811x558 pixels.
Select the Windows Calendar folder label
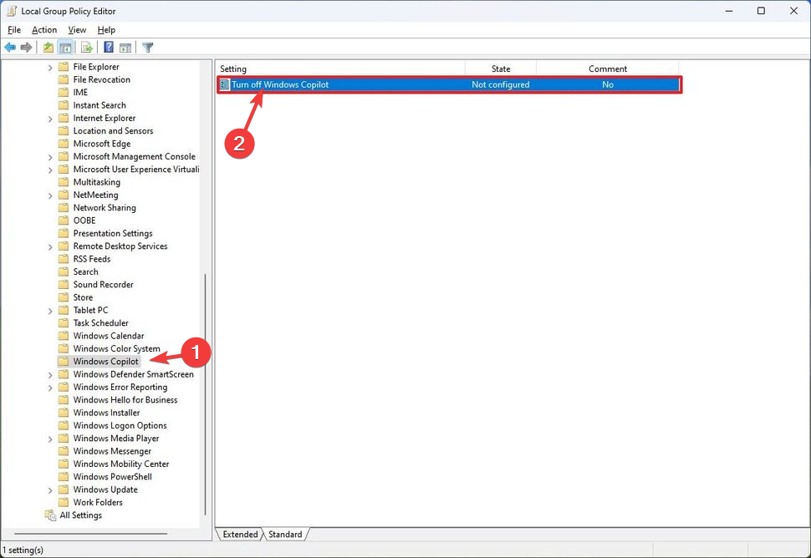[x=109, y=336]
